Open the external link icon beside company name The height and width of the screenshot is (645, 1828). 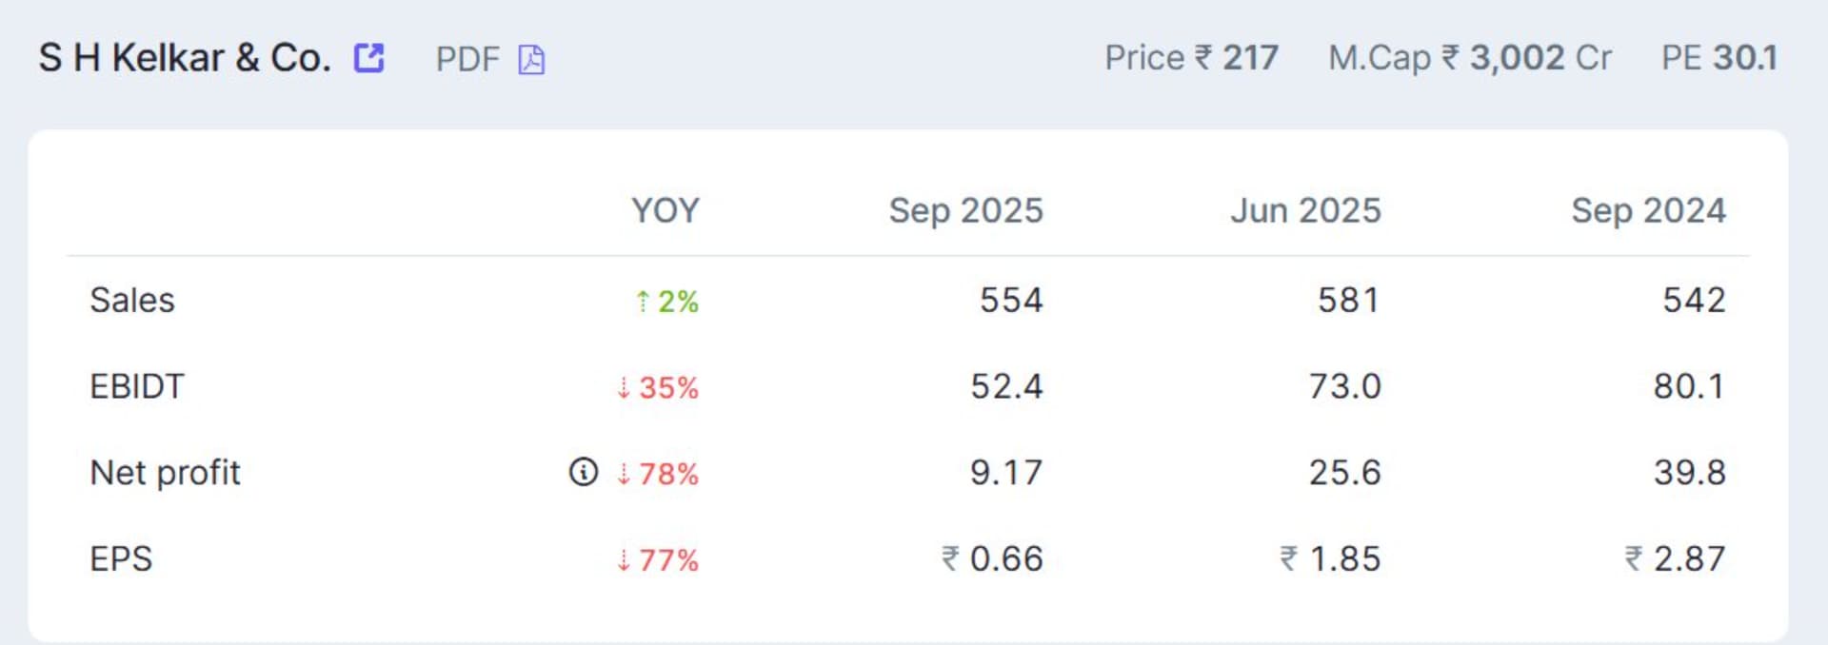(368, 58)
